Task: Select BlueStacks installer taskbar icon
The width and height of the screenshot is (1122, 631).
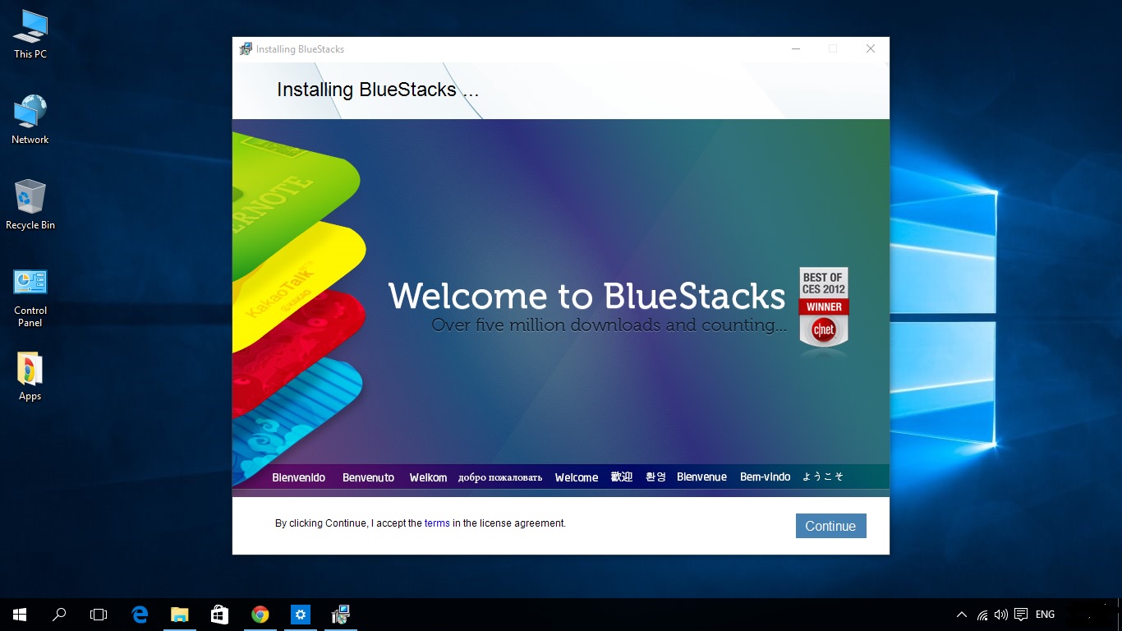Action: click(x=341, y=615)
